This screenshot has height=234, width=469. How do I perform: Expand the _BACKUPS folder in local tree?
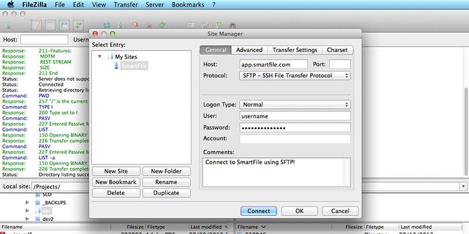[27, 202]
